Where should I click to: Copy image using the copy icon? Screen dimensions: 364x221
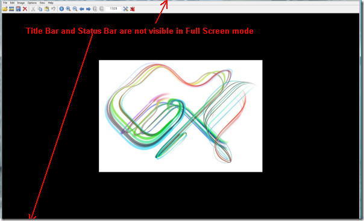40,9
